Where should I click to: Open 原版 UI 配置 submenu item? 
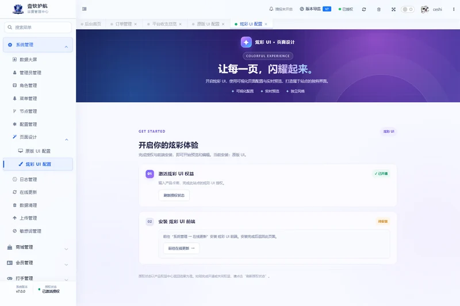pyautogui.click(x=37, y=151)
